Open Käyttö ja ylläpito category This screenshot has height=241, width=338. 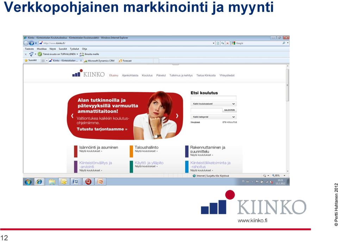pyautogui.click(x=149, y=163)
